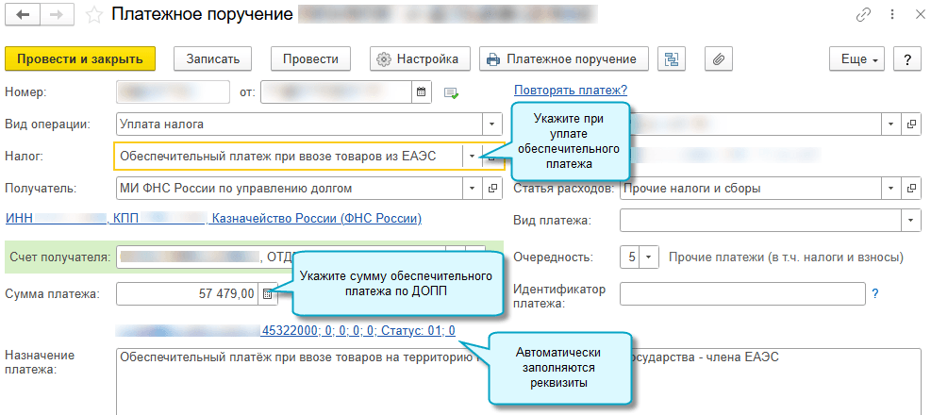This screenshot has height=415, width=931.
Task: Click the Счет получателя field
Action: (281, 257)
